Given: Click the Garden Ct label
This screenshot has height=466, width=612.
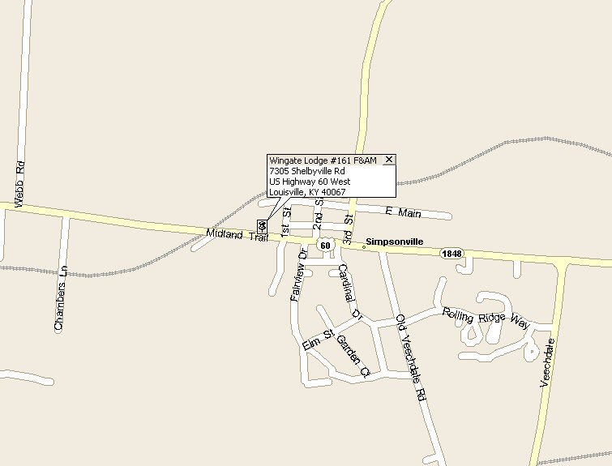Looking at the screenshot, I should tap(353, 357).
